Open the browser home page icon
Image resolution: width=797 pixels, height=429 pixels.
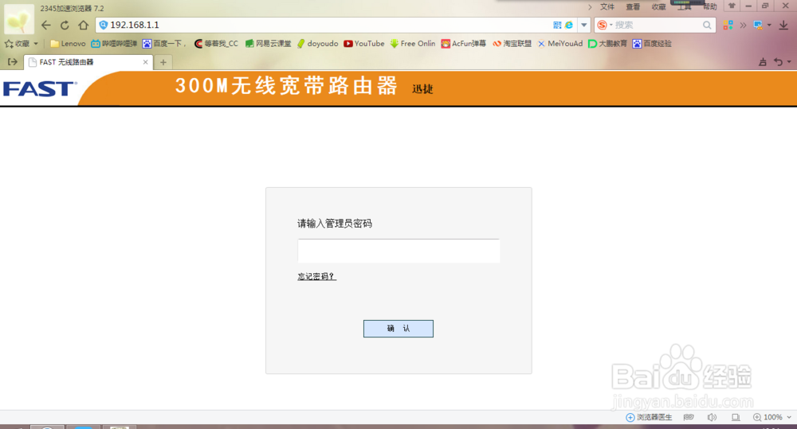(x=84, y=25)
